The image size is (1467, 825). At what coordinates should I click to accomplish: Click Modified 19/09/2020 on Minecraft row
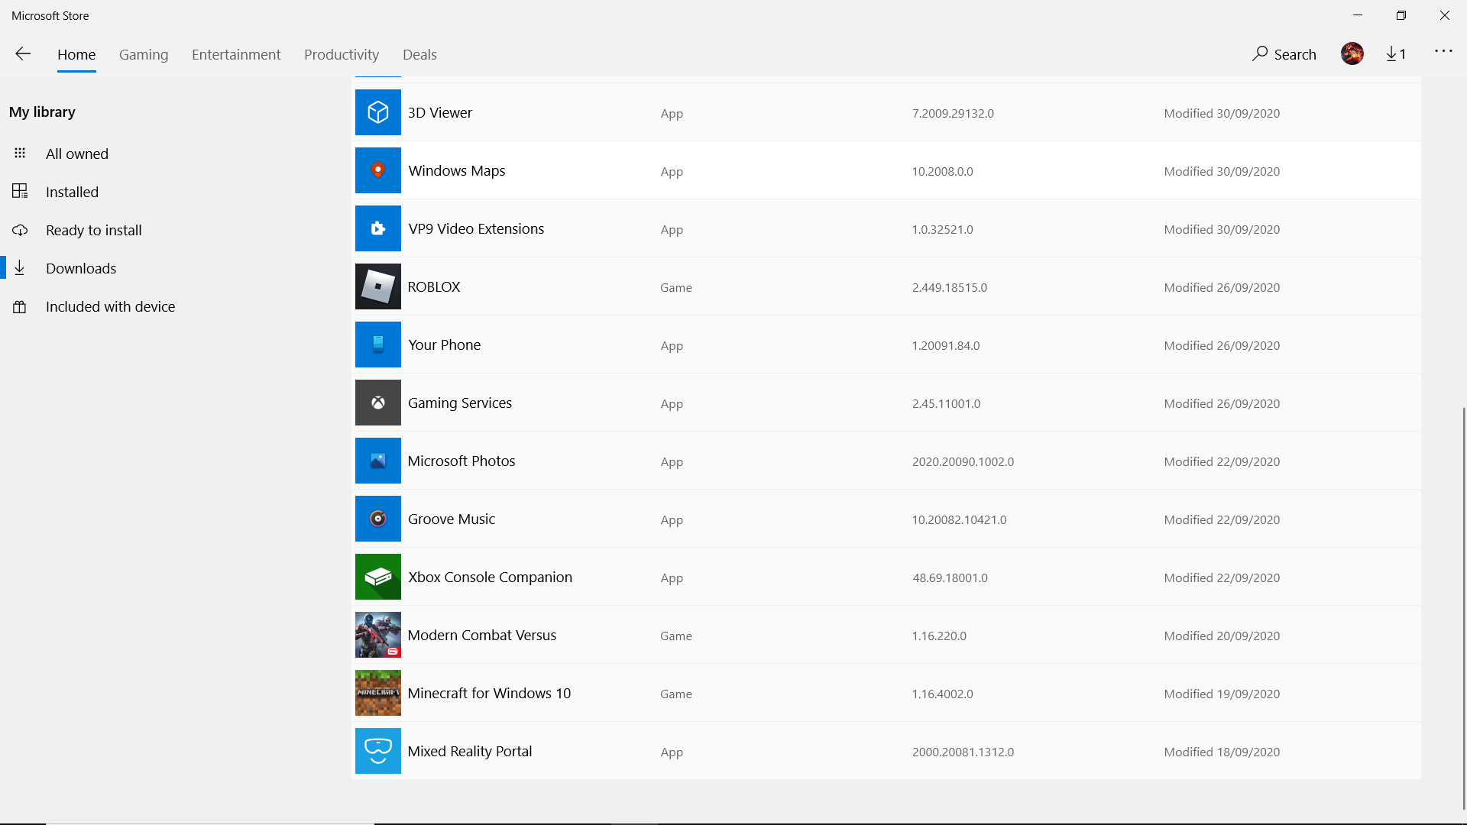[1222, 694]
